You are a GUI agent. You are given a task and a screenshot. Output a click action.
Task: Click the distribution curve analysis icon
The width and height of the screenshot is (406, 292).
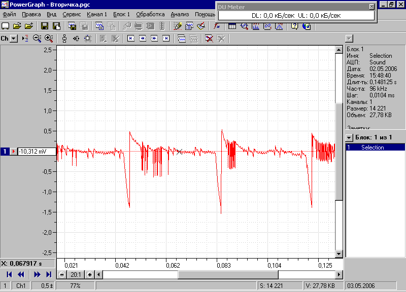[279, 26]
